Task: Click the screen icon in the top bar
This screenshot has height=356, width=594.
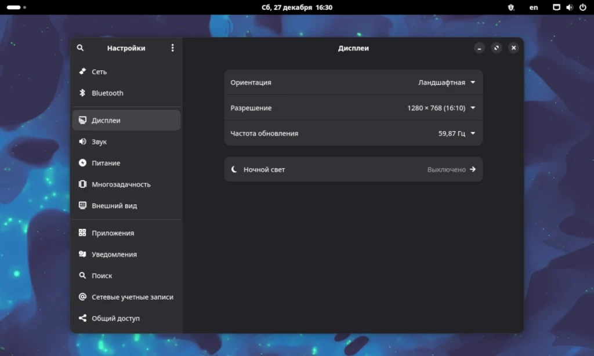Action: pos(556,7)
